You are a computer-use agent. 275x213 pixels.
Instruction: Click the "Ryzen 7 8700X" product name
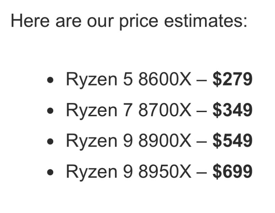(128, 110)
